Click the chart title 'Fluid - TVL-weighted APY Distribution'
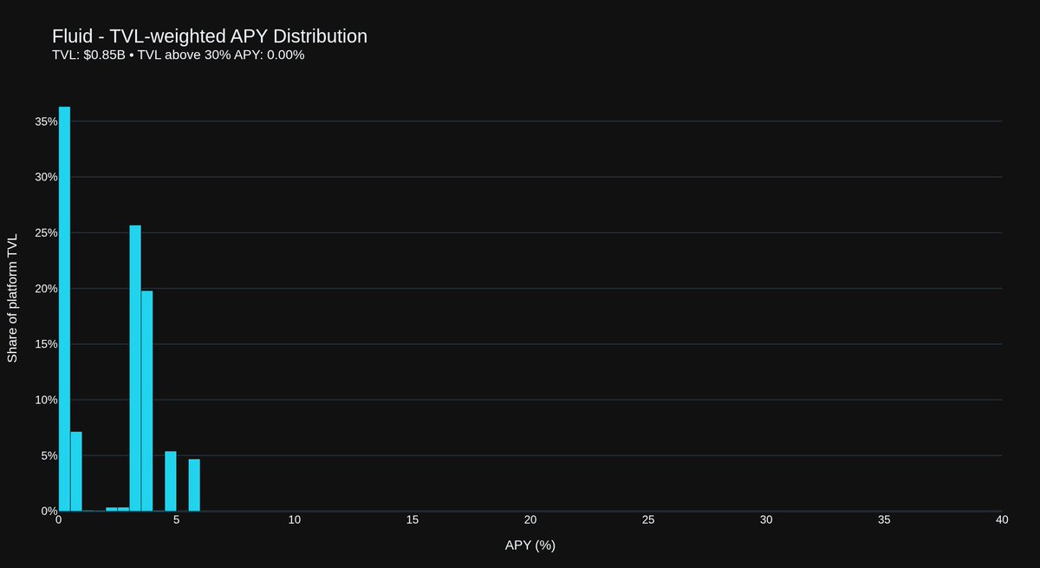Image resolution: width=1040 pixels, height=568 pixels. [x=210, y=36]
